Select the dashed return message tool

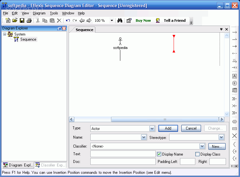click(235, 53)
